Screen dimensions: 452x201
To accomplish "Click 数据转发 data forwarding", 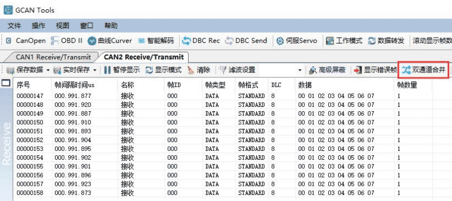I will [x=386, y=41].
